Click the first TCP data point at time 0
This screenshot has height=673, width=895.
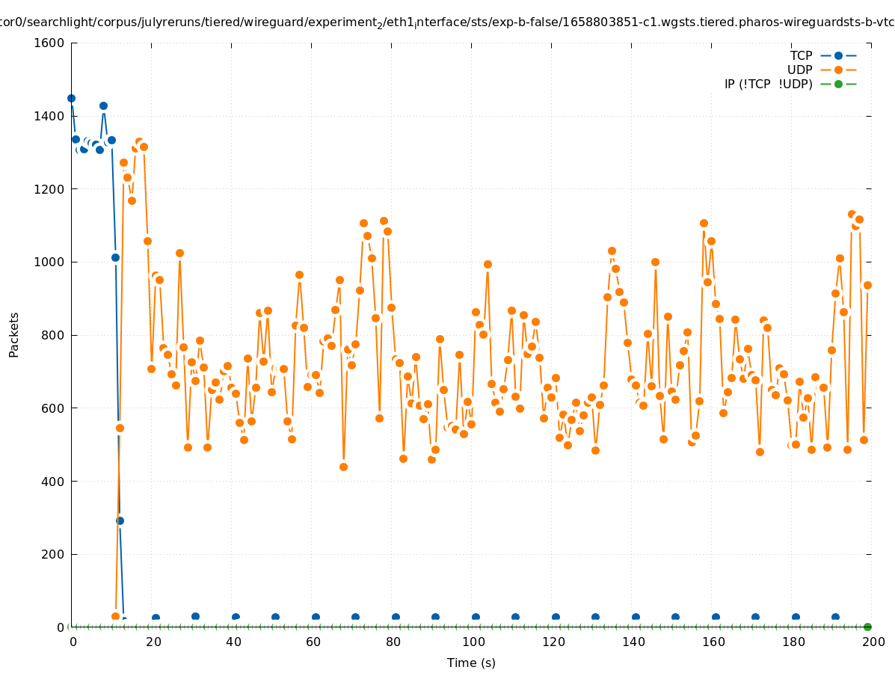(71, 98)
